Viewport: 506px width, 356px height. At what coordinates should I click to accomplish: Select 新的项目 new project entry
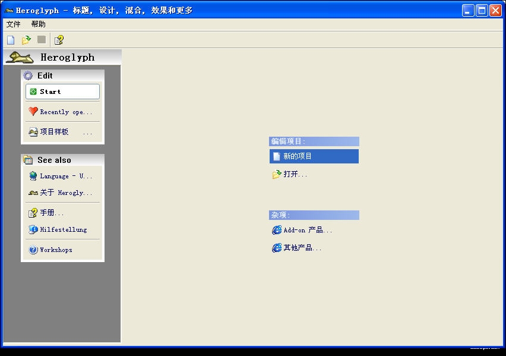click(x=314, y=156)
